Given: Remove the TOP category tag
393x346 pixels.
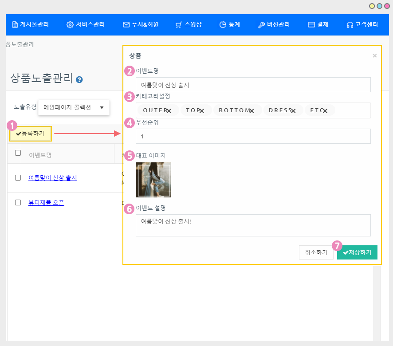Looking at the screenshot, I should pyautogui.click(x=201, y=111).
